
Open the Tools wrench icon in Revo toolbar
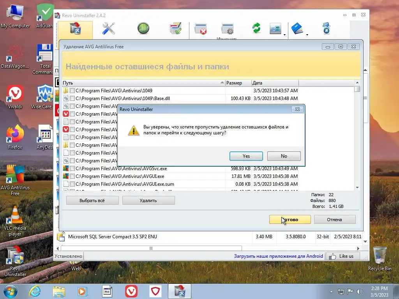(x=108, y=28)
